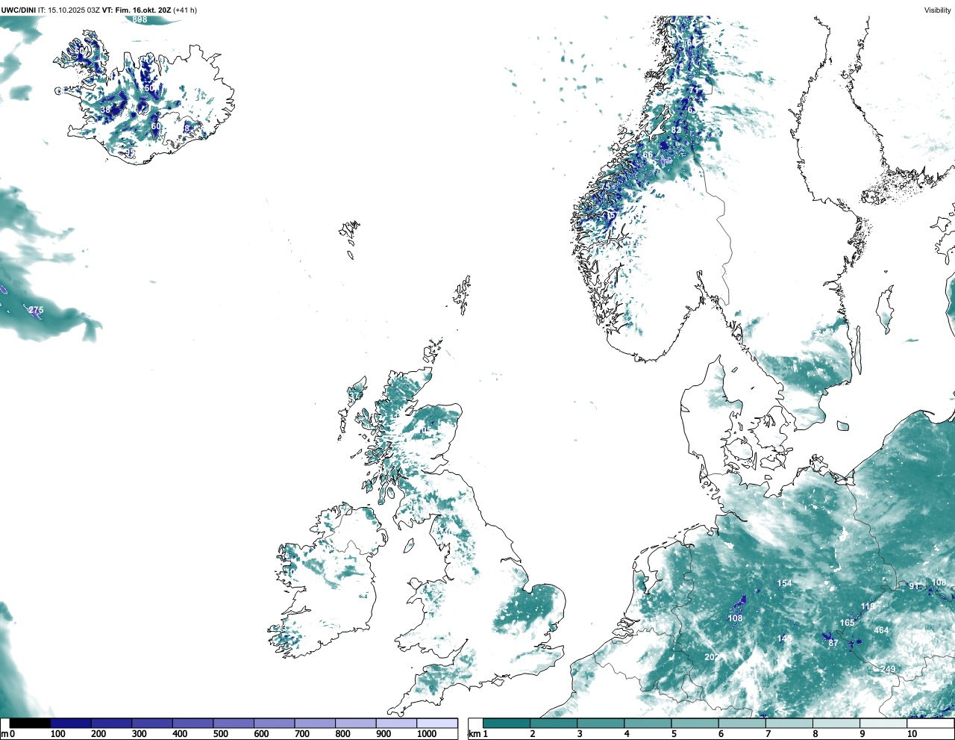
Task: Click the '66' visibility value over Norway
Action: [648, 155]
